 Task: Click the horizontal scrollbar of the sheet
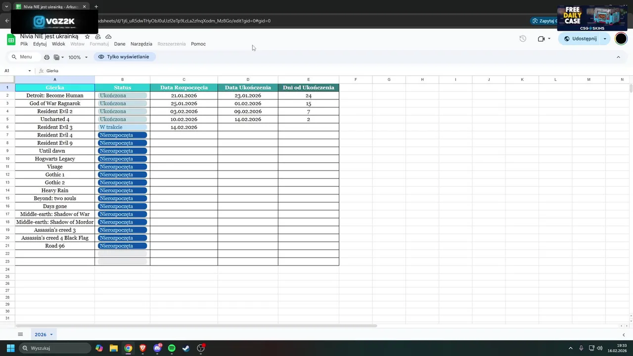[196, 326]
